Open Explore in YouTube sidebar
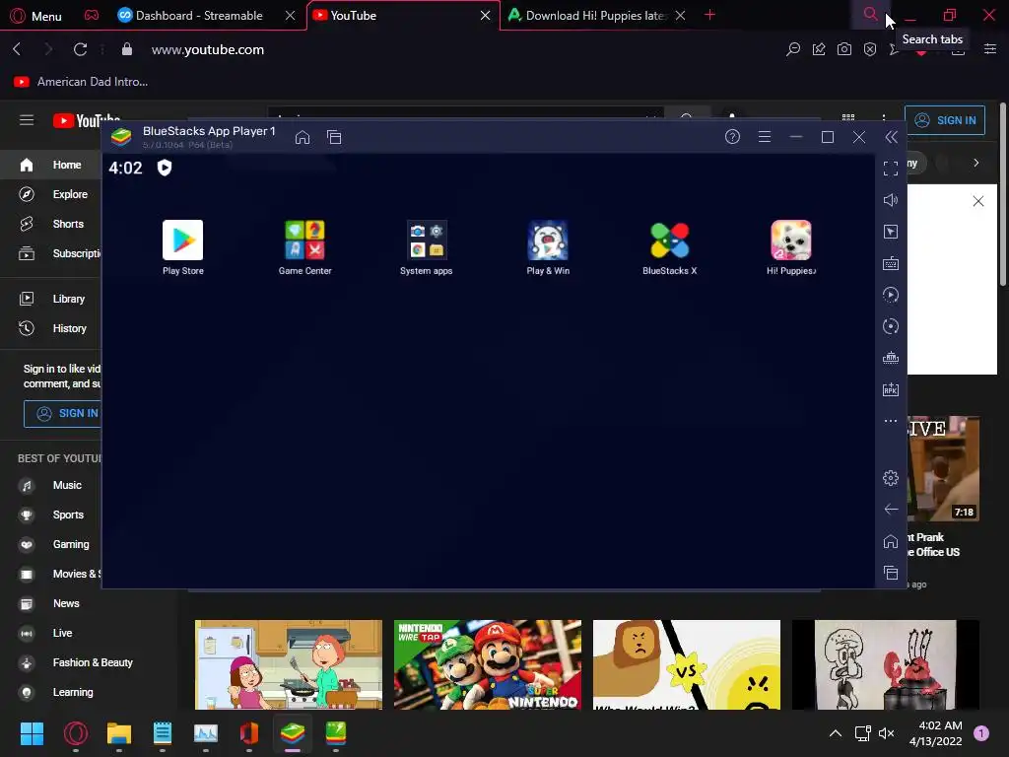Screen dimensions: 1009x757 click(51, 194)
